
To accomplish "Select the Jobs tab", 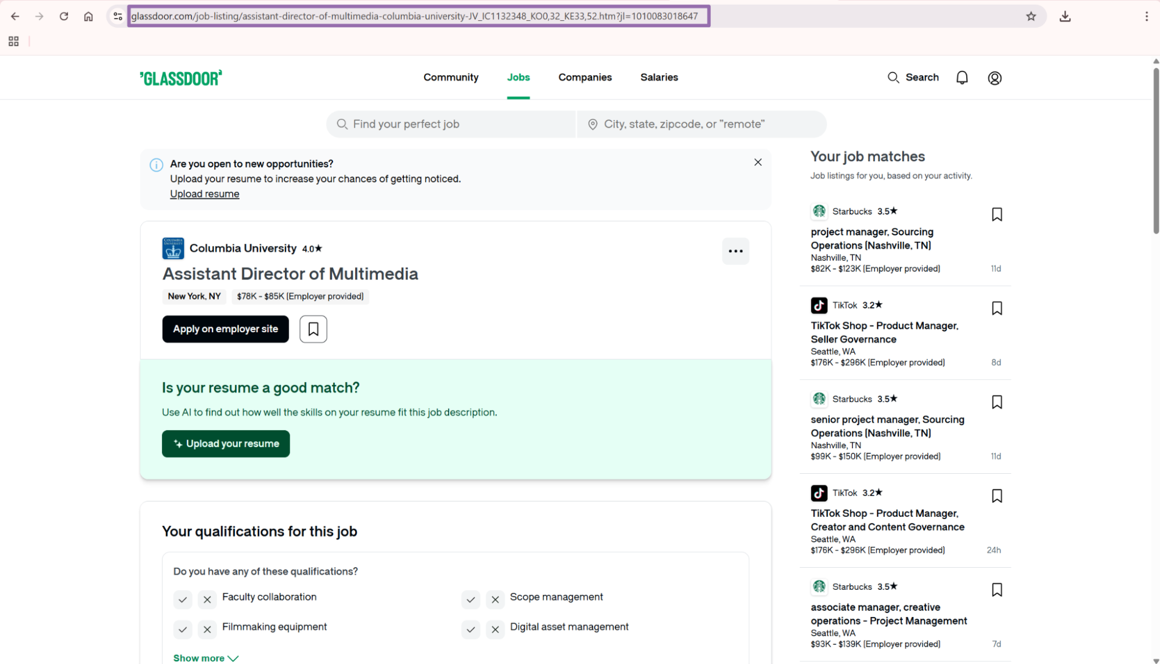I will (x=518, y=77).
